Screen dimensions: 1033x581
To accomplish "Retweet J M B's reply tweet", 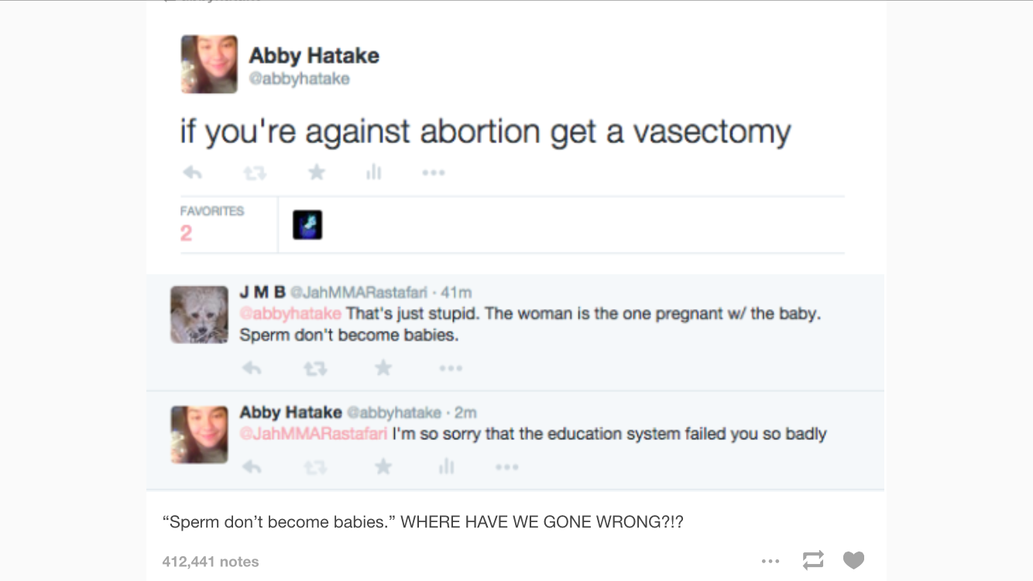I will click(x=314, y=369).
